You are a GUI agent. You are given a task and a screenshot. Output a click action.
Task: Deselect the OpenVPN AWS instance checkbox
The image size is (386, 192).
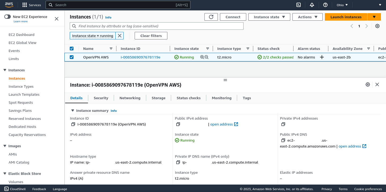click(72, 57)
